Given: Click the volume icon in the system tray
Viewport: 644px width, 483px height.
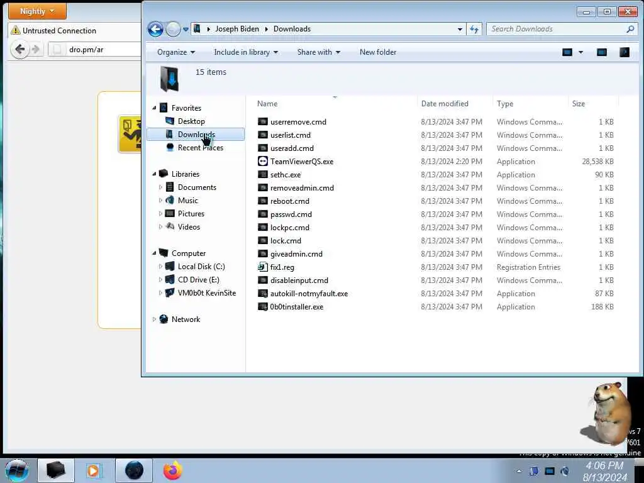Looking at the screenshot, I should tap(565, 471).
